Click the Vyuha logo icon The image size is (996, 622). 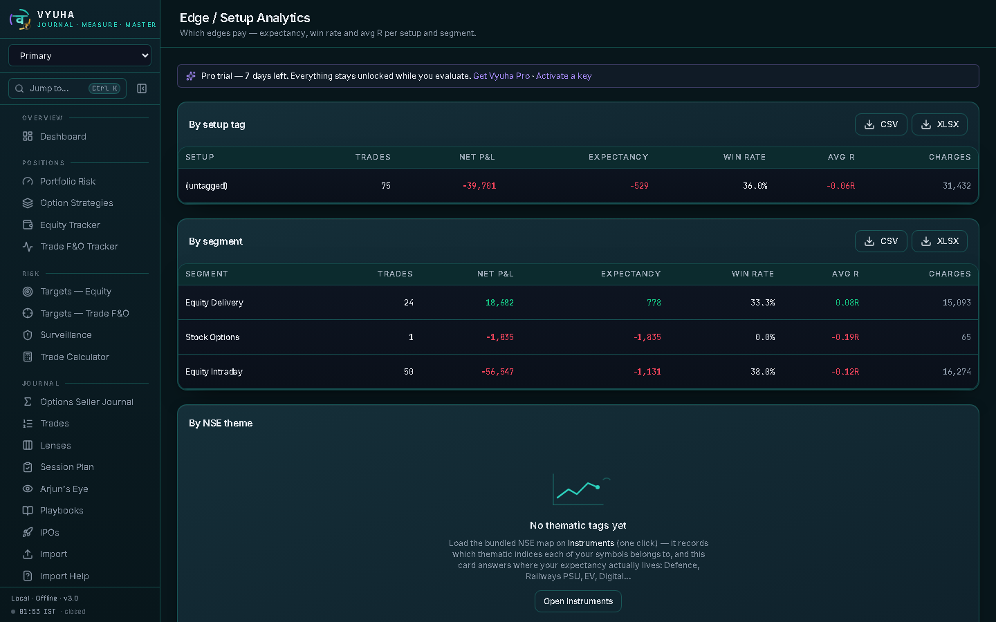(20, 19)
